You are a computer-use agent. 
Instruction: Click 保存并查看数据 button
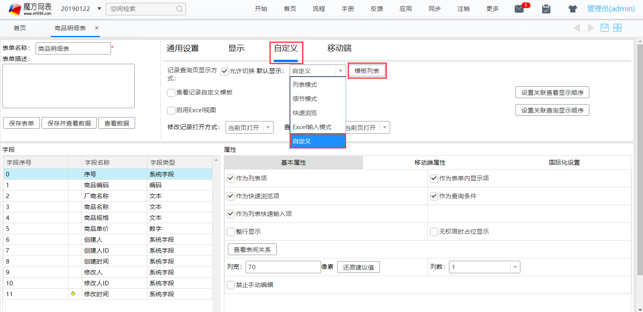click(69, 123)
